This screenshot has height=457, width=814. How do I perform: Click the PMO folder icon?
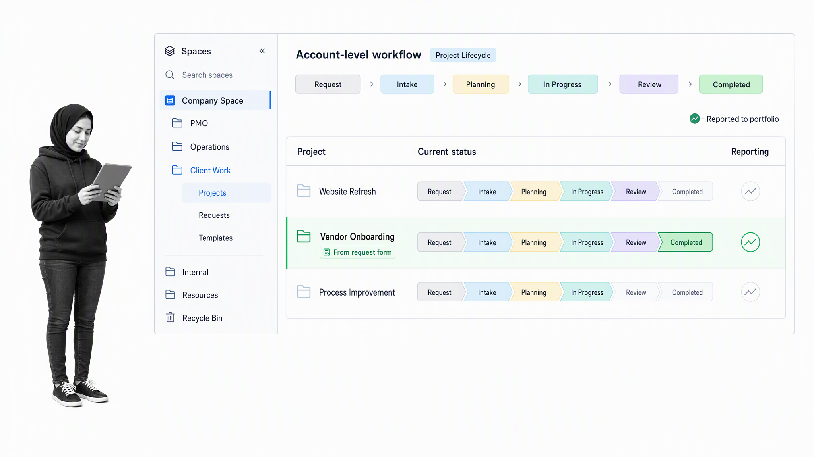(x=177, y=123)
